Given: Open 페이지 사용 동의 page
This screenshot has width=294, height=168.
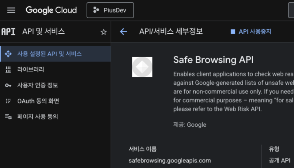Looking at the screenshot, I should [x=55, y=117].
